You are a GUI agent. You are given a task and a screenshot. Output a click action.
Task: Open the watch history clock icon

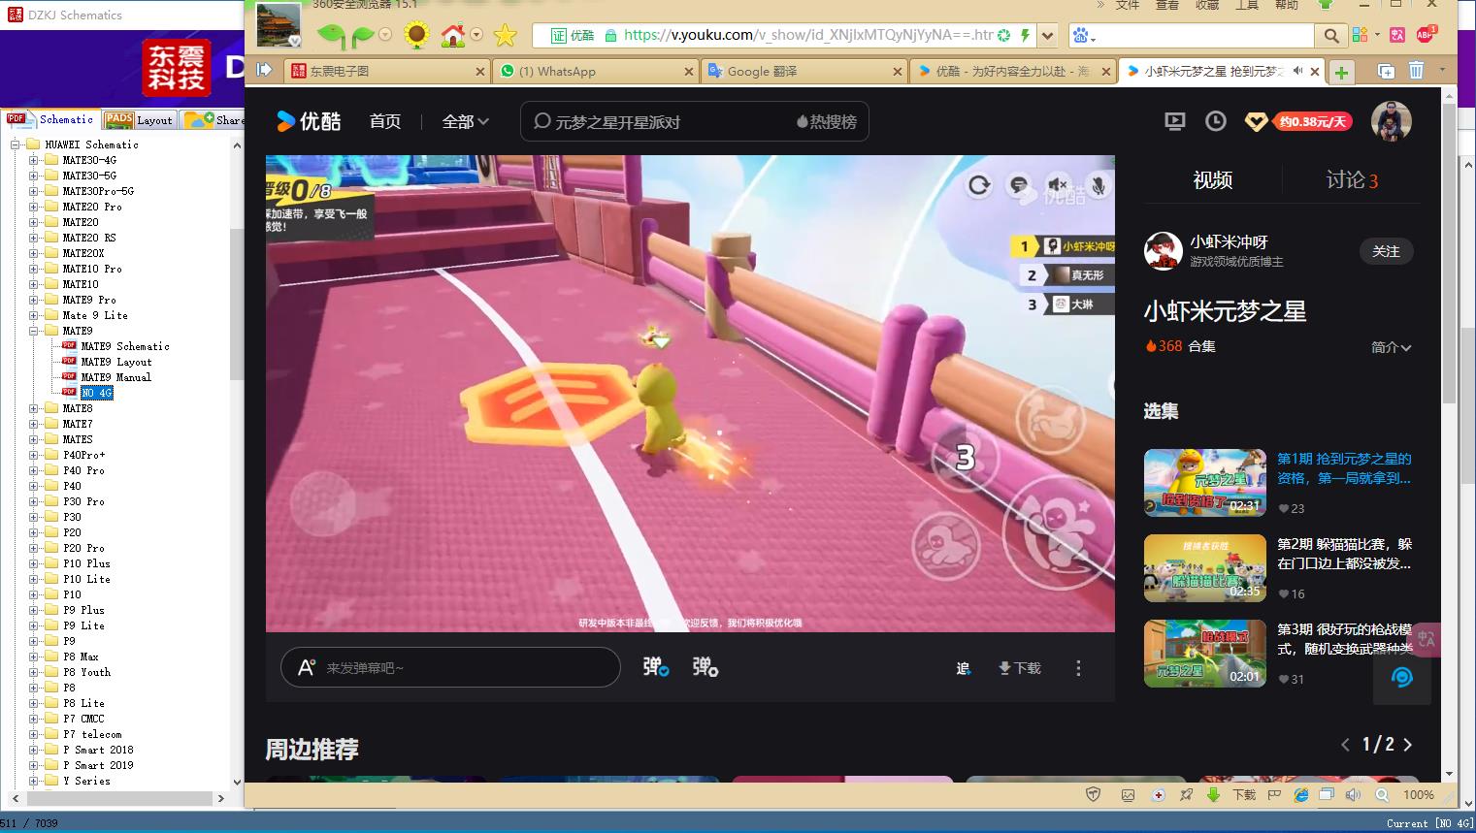coord(1215,121)
